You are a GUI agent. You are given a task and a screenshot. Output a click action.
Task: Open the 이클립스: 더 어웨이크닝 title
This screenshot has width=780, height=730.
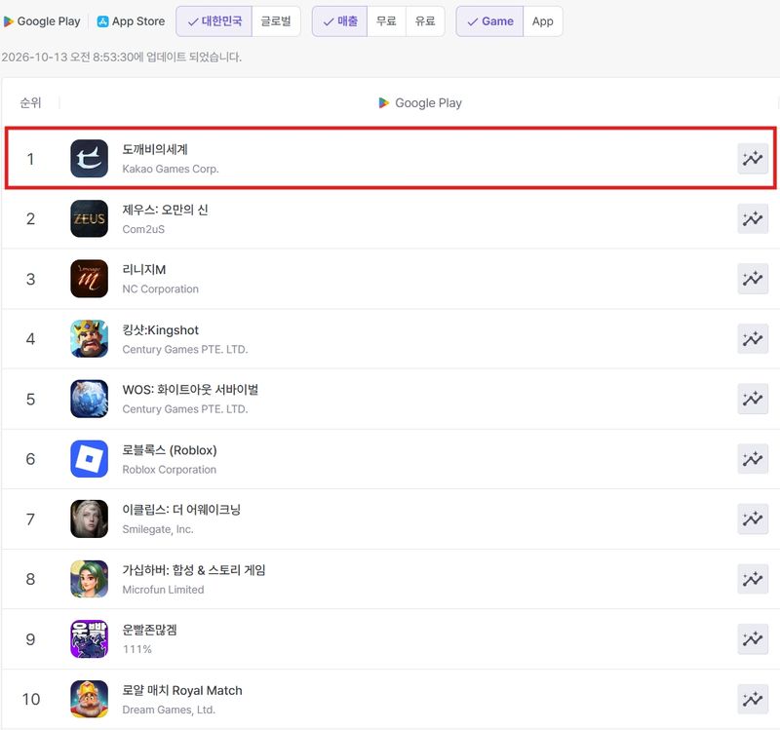click(x=181, y=510)
